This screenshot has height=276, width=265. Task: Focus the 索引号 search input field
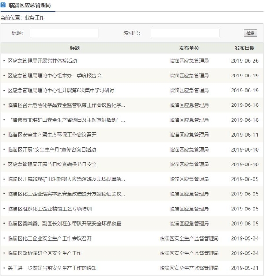click(x=185, y=33)
